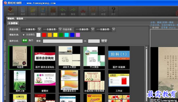Click the 撤销 undo arrow icon
The height and width of the screenshot is (102, 178).
(x=63, y=11)
